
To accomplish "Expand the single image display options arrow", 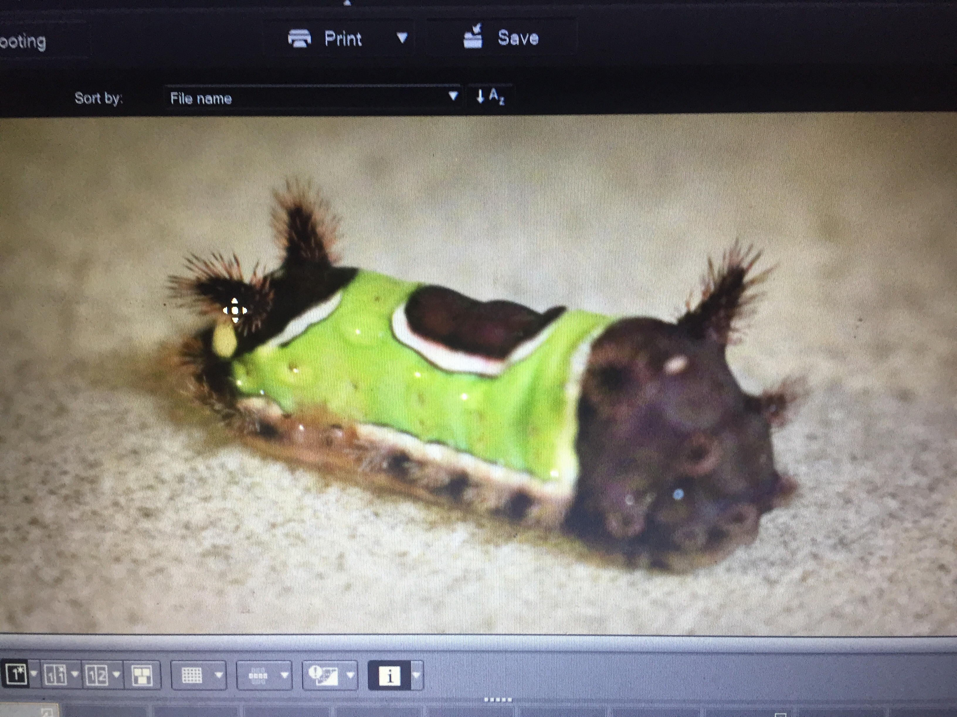I will [34, 674].
